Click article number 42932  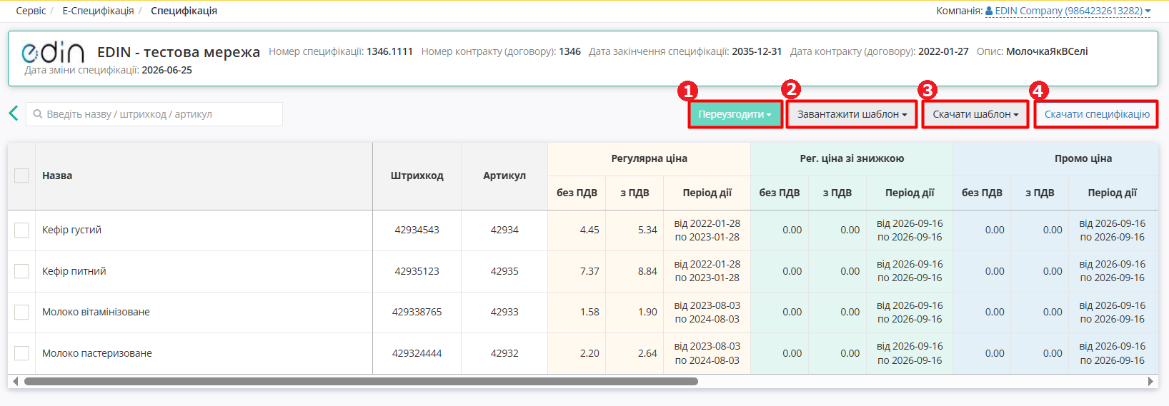(x=504, y=353)
